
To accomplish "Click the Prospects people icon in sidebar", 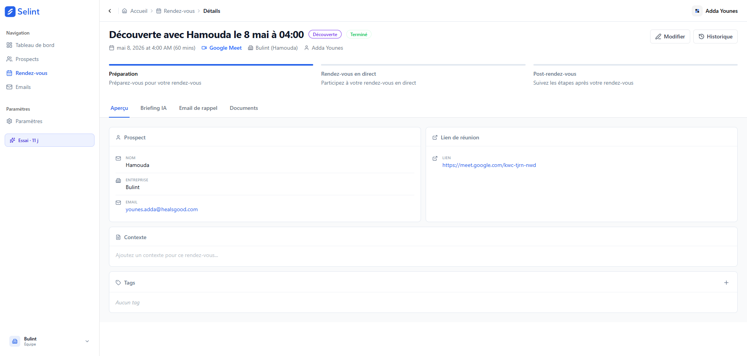I will click(x=9, y=59).
